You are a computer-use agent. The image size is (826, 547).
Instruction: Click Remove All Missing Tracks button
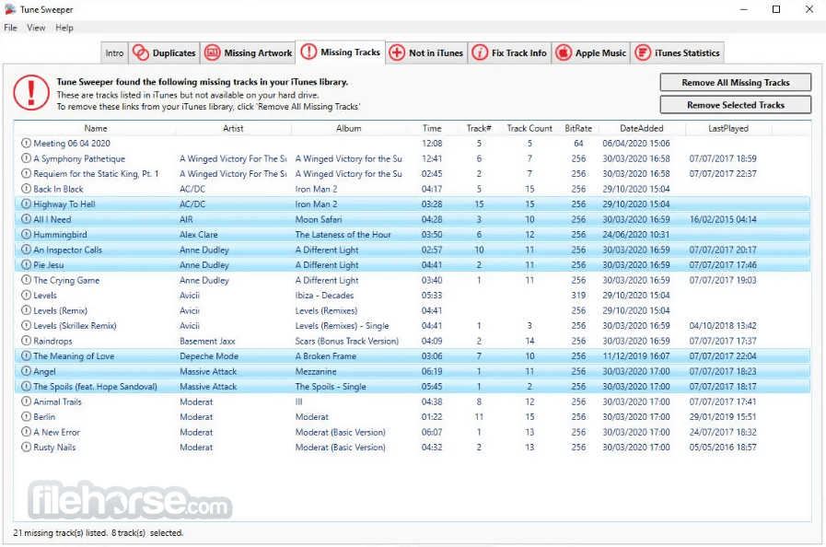pyautogui.click(x=736, y=82)
